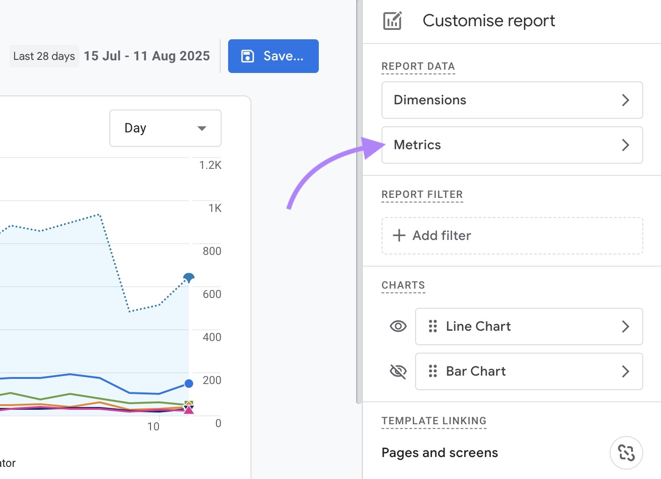Click the drag handle next to Bar Chart
Viewport: 661px width, 479px height.
click(x=432, y=371)
